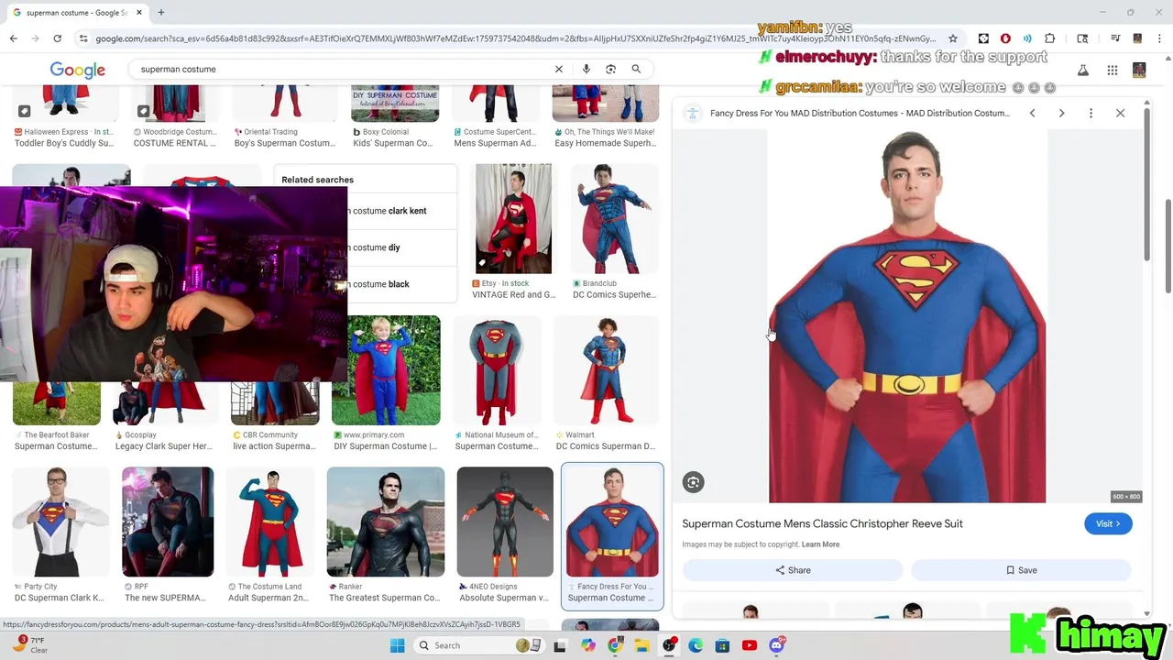Bookmark this page with the star icon

pyautogui.click(x=953, y=38)
